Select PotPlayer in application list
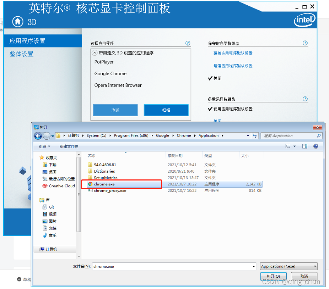The width and height of the screenshot is (329, 289). pos(104,62)
